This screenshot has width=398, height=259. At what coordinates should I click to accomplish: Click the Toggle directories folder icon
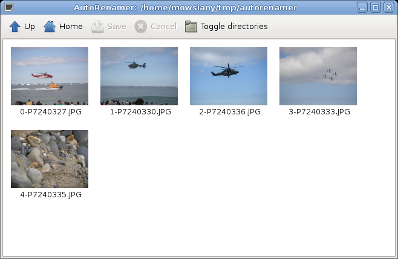coord(191,27)
